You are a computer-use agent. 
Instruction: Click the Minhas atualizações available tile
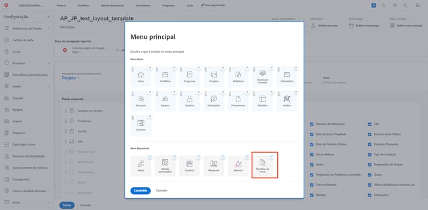165,166
